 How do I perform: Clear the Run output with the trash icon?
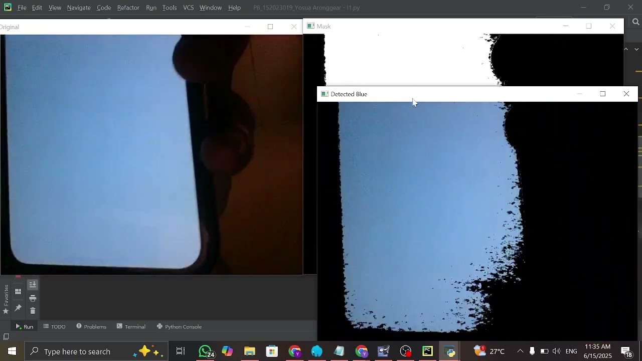[33, 311]
